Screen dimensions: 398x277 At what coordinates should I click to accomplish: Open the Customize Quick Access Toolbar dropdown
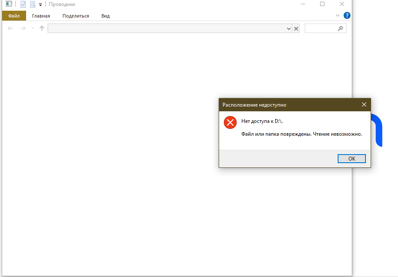(40, 5)
